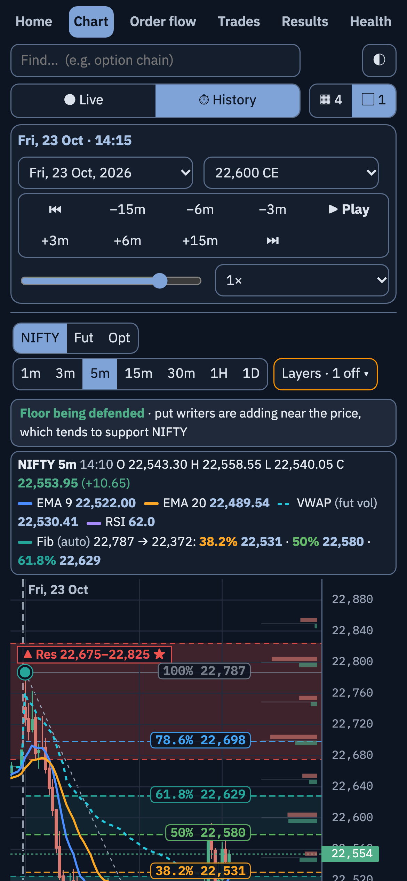The height and width of the screenshot is (881, 407).
Task: Select the Opt instrument
Action: 119,338
